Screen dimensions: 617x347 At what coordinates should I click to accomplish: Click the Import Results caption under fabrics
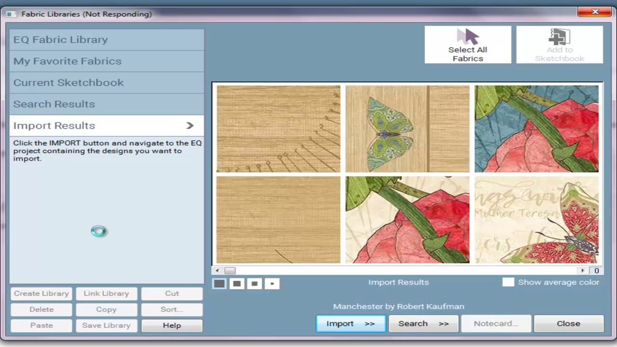[x=399, y=282]
